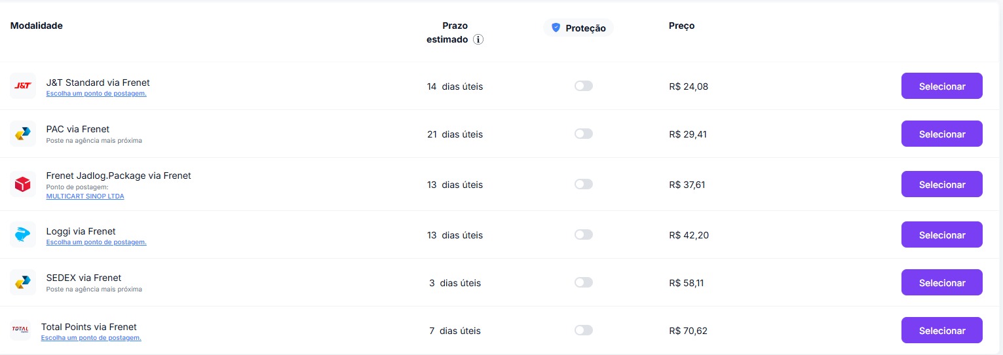Click the blue Loggi logo icon
The image size is (1003, 355).
coord(23,234)
